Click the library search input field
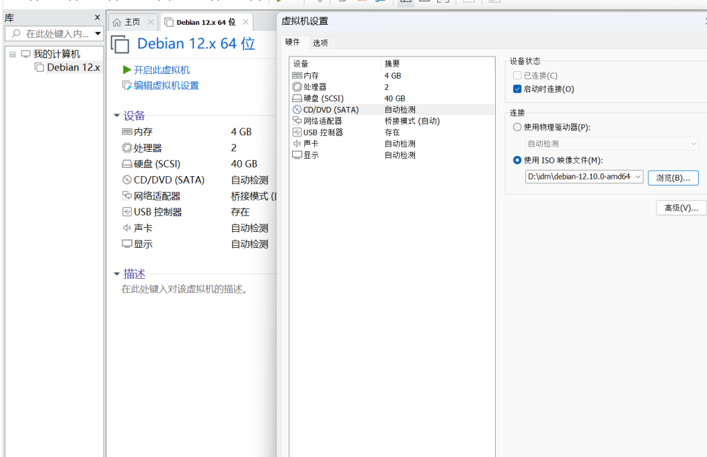 (55, 34)
